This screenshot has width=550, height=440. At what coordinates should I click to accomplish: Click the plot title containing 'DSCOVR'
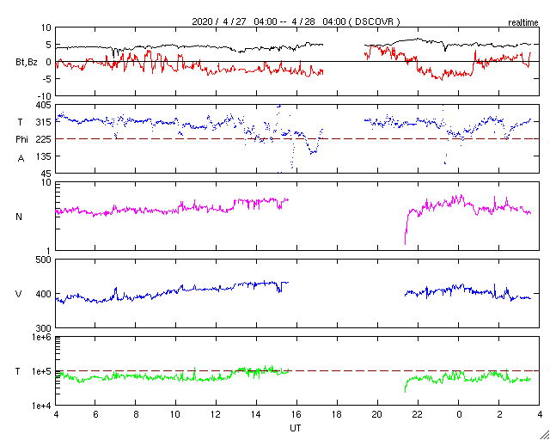296,21
